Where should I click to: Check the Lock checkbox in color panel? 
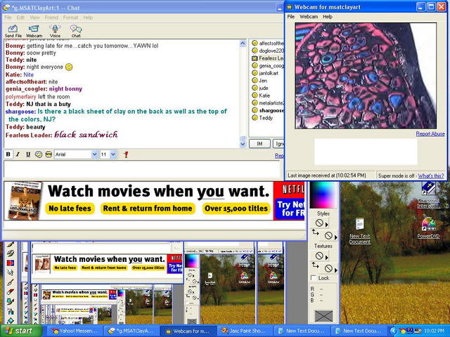click(x=314, y=278)
